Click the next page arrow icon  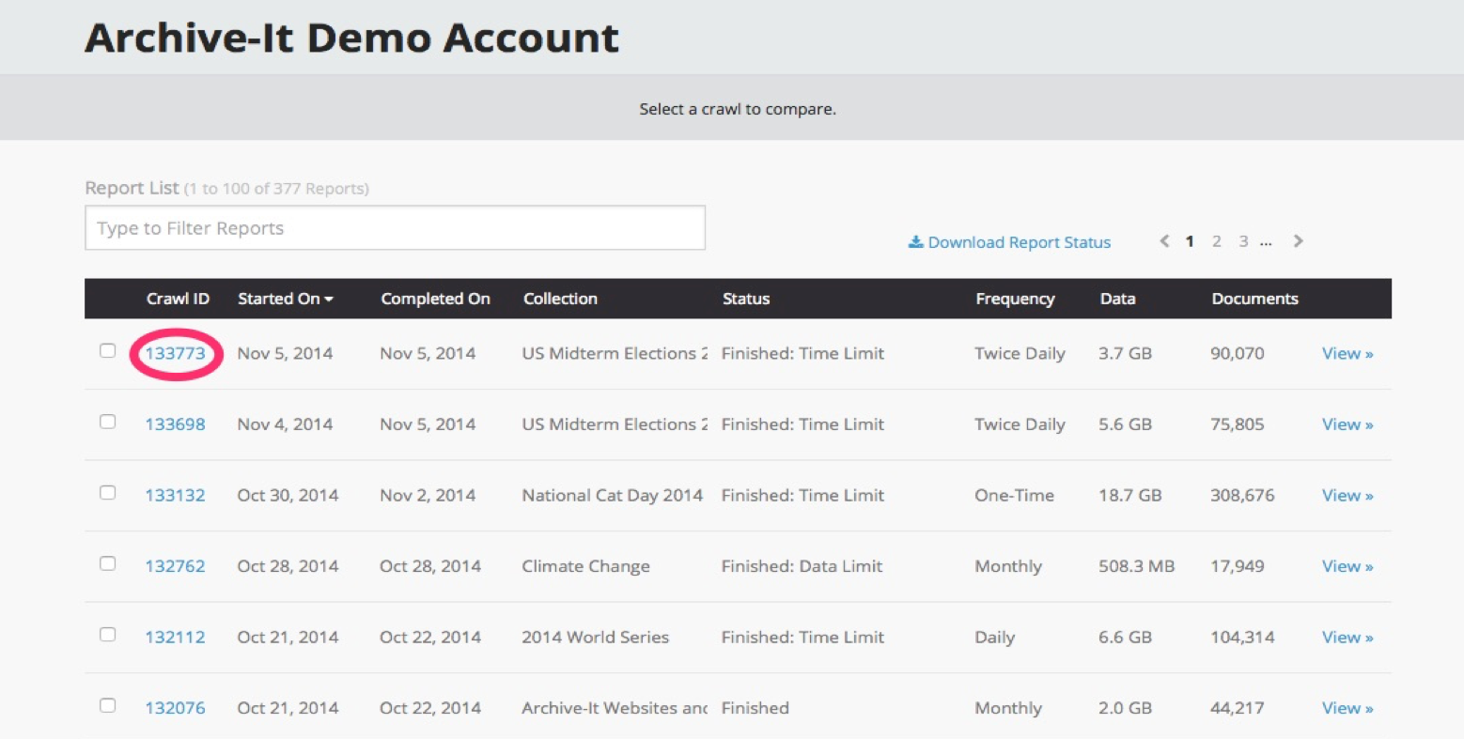click(1298, 241)
